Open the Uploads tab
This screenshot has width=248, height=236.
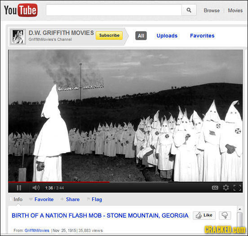pos(167,36)
